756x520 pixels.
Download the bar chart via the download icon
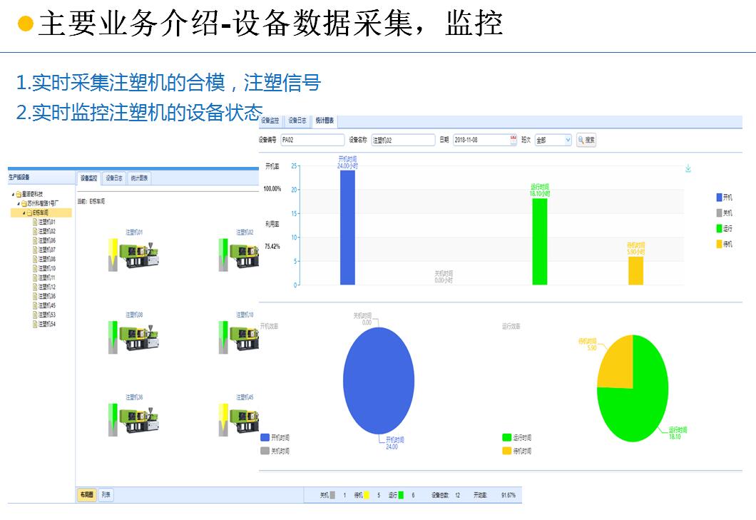tap(688, 169)
